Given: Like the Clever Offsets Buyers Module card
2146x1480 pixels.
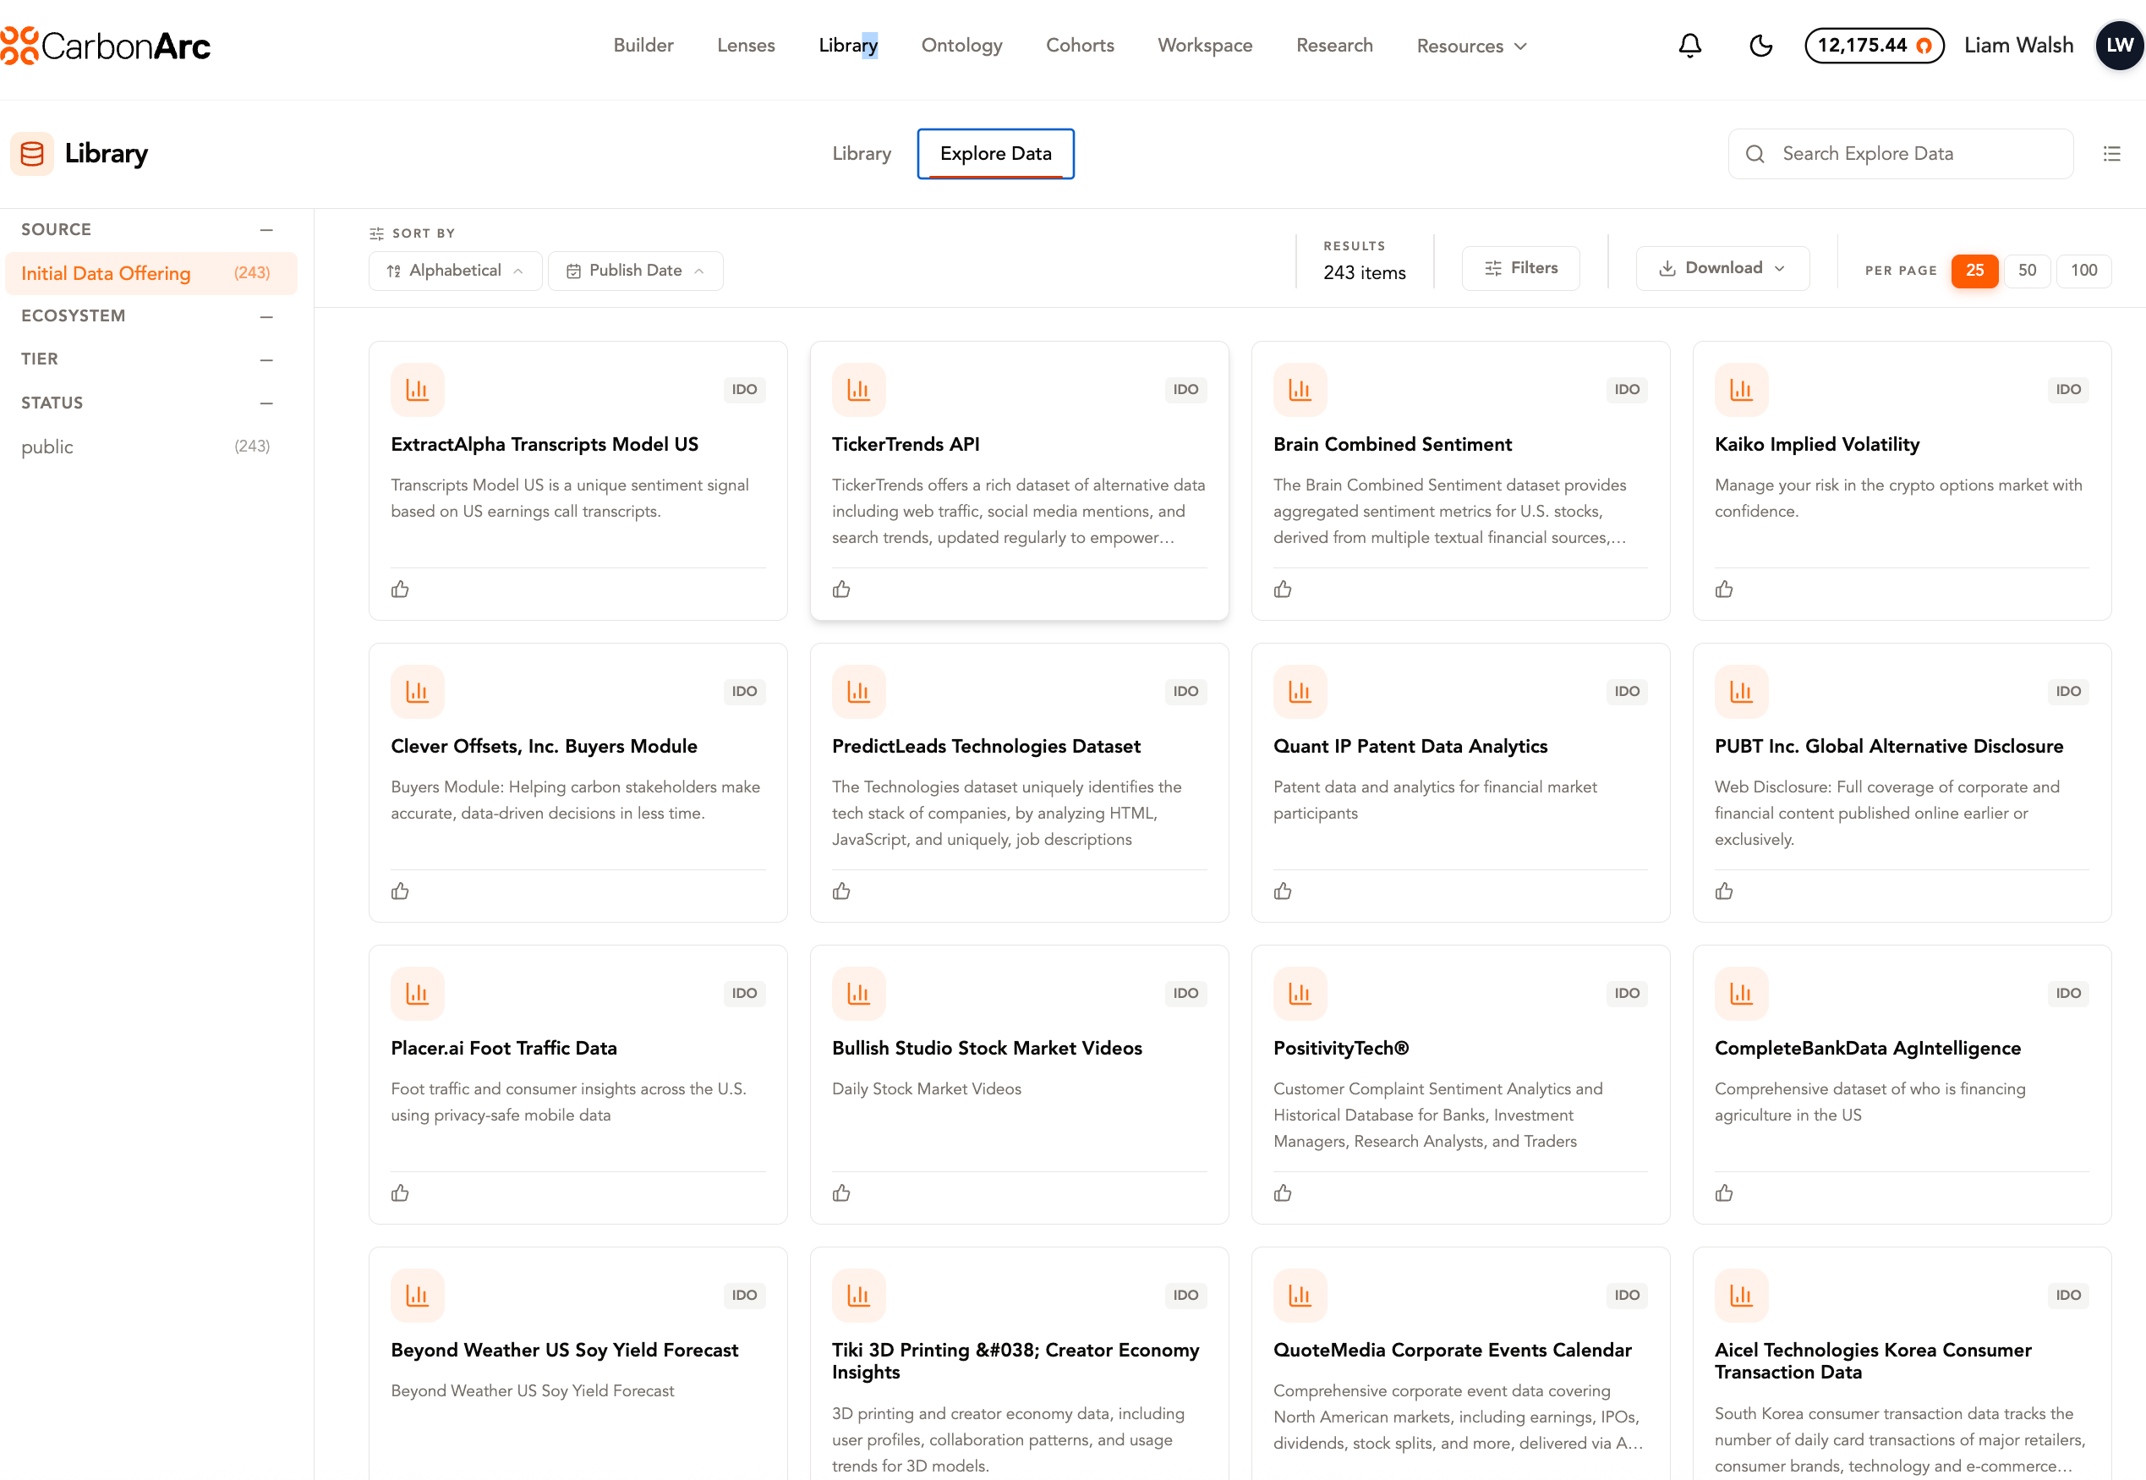Looking at the screenshot, I should [401, 891].
